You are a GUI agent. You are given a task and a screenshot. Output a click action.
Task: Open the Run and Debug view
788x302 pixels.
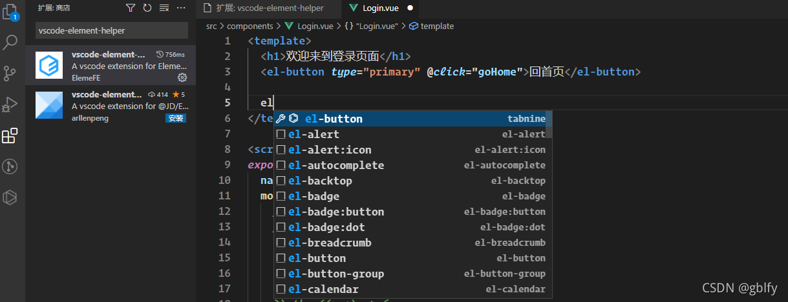10,104
